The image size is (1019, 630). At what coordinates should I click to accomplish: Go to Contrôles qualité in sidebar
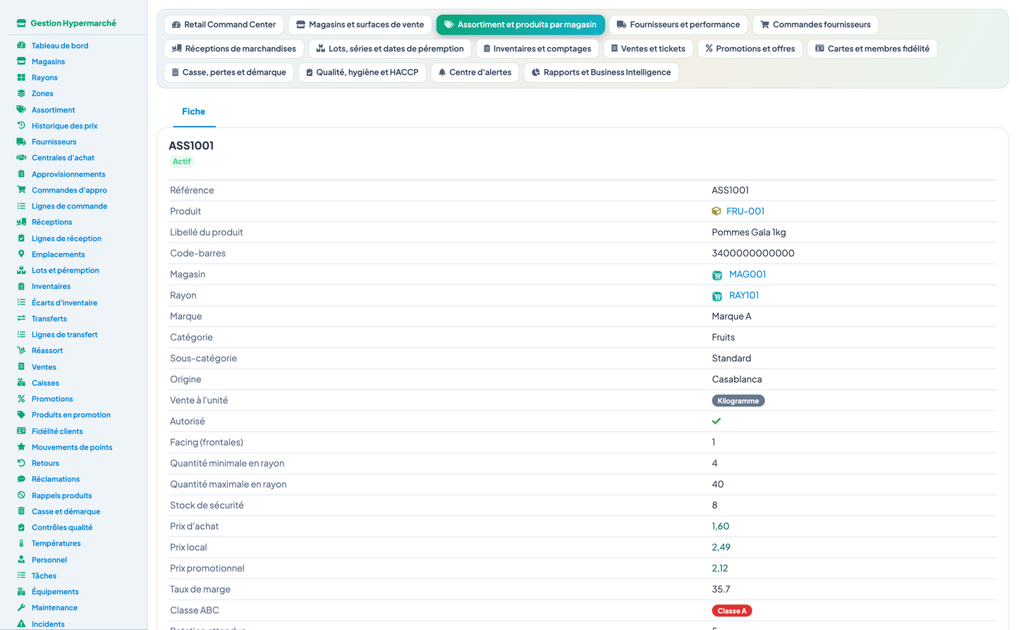[62, 527]
